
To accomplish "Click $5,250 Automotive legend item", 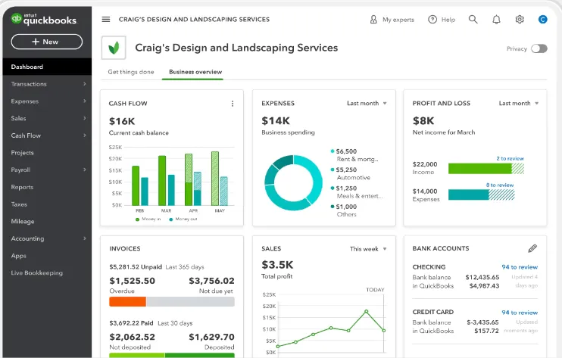I will point(351,173).
